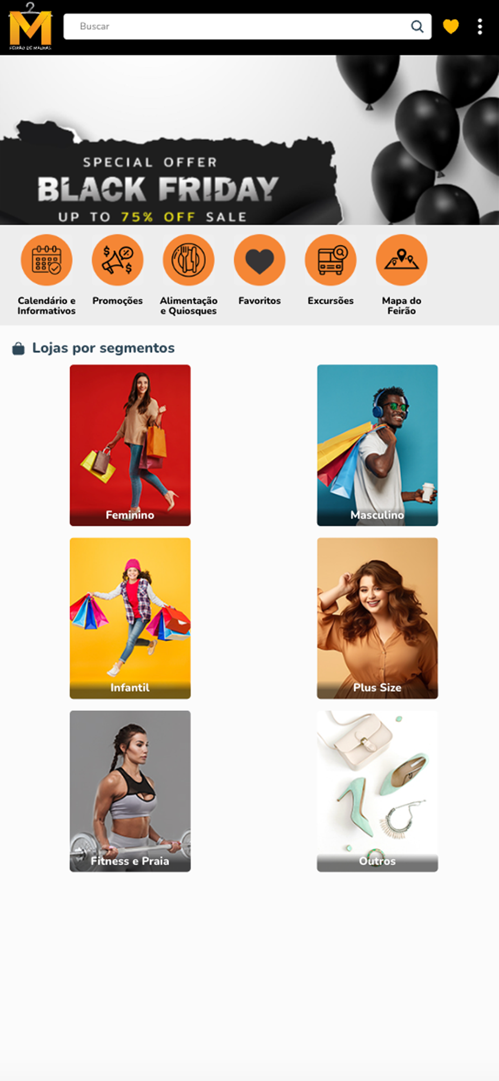Click the shopping bag icon beside Lojas
The image size is (499, 1081).
[x=18, y=349]
